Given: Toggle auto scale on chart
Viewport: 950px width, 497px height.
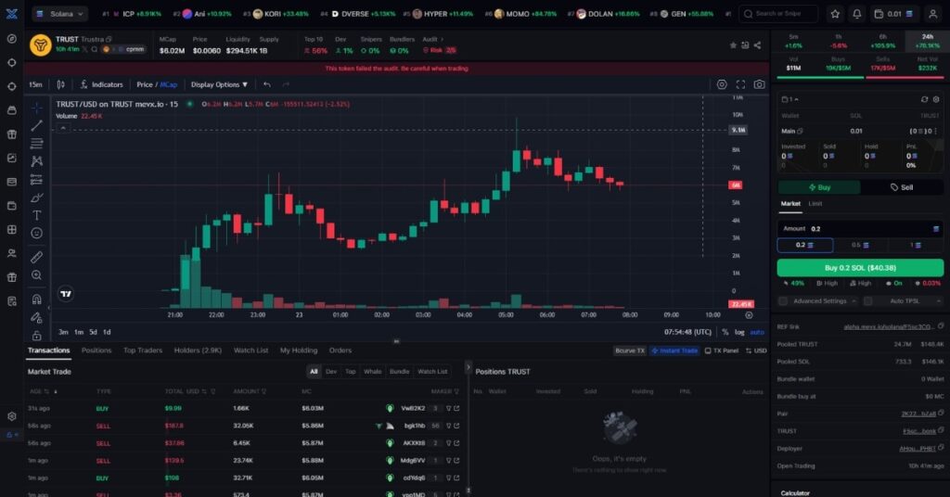Looking at the screenshot, I should pos(757,332).
